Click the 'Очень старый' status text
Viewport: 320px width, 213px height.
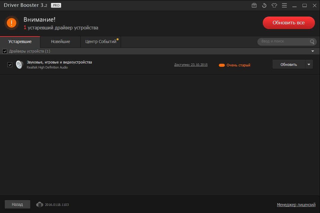[238, 65]
